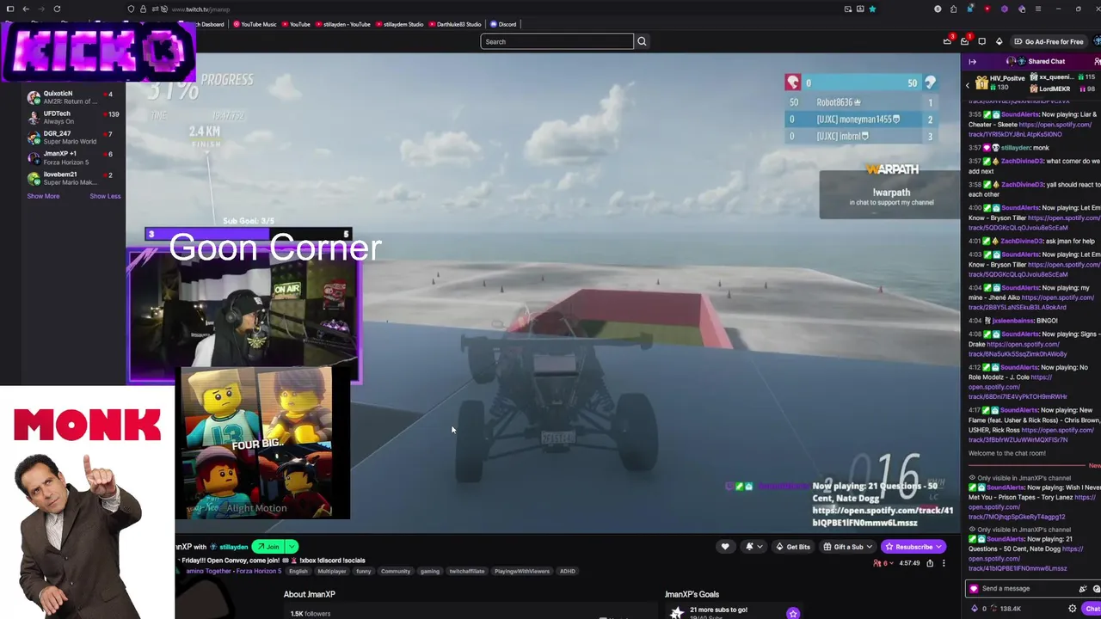Image resolution: width=1101 pixels, height=619 pixels.
Task: Click Go Ad-Free for Free button
Action: tap(1048, 41)
